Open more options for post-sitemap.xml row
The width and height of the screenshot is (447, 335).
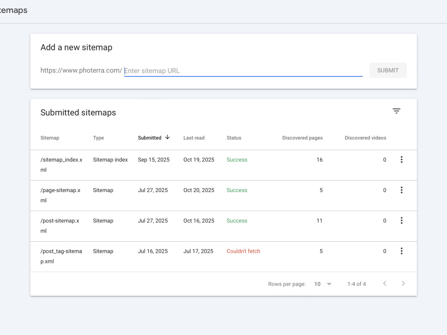[401, 221]
